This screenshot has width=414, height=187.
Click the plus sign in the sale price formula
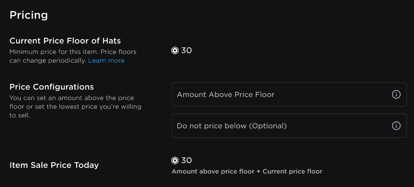pyautogui.click(x=258, y=171)
